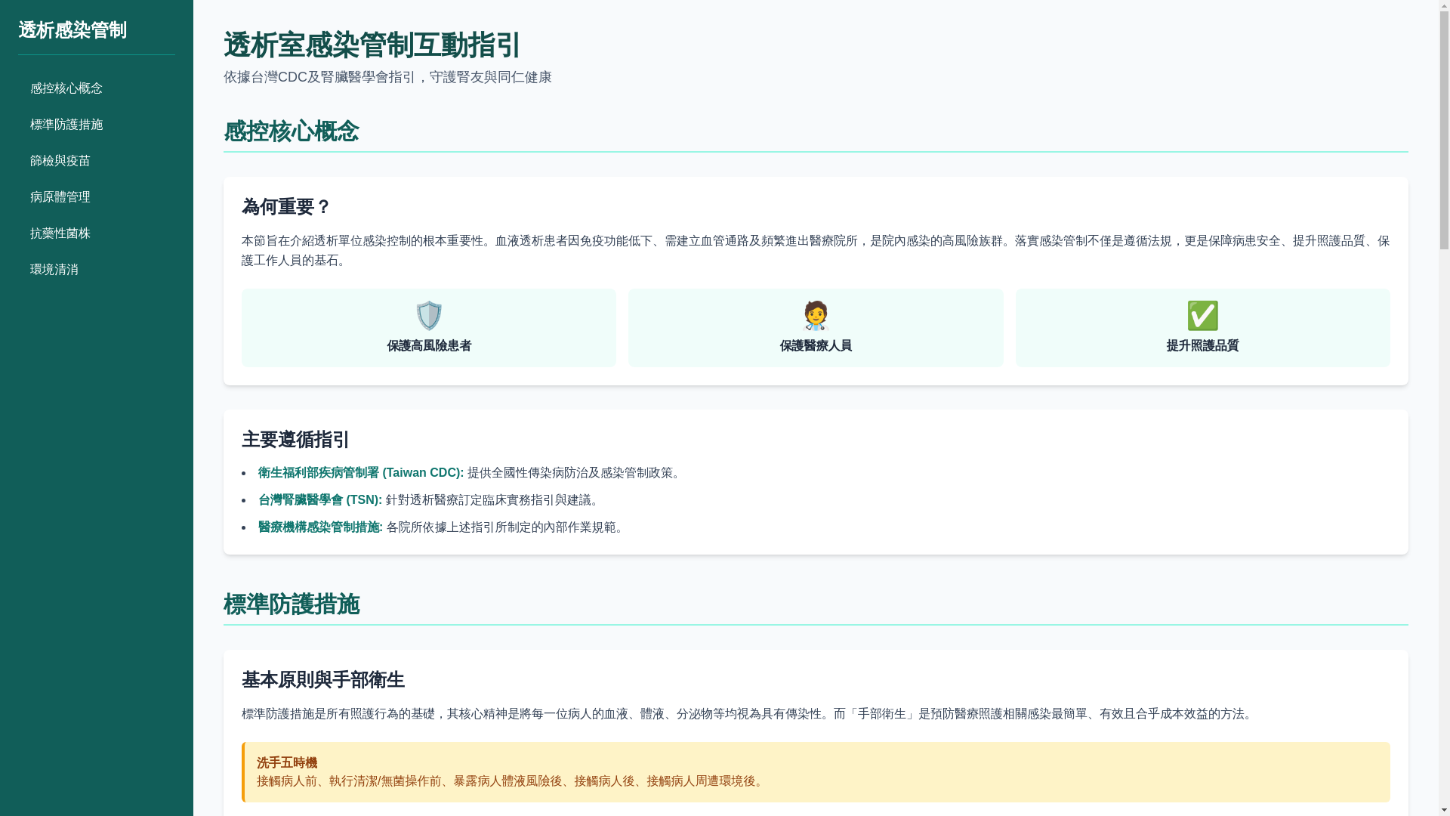Click the subtitle mentioning 台灣CDC及腎臟醫學會
The image size is (1450, 816).
tap(387, 77)
